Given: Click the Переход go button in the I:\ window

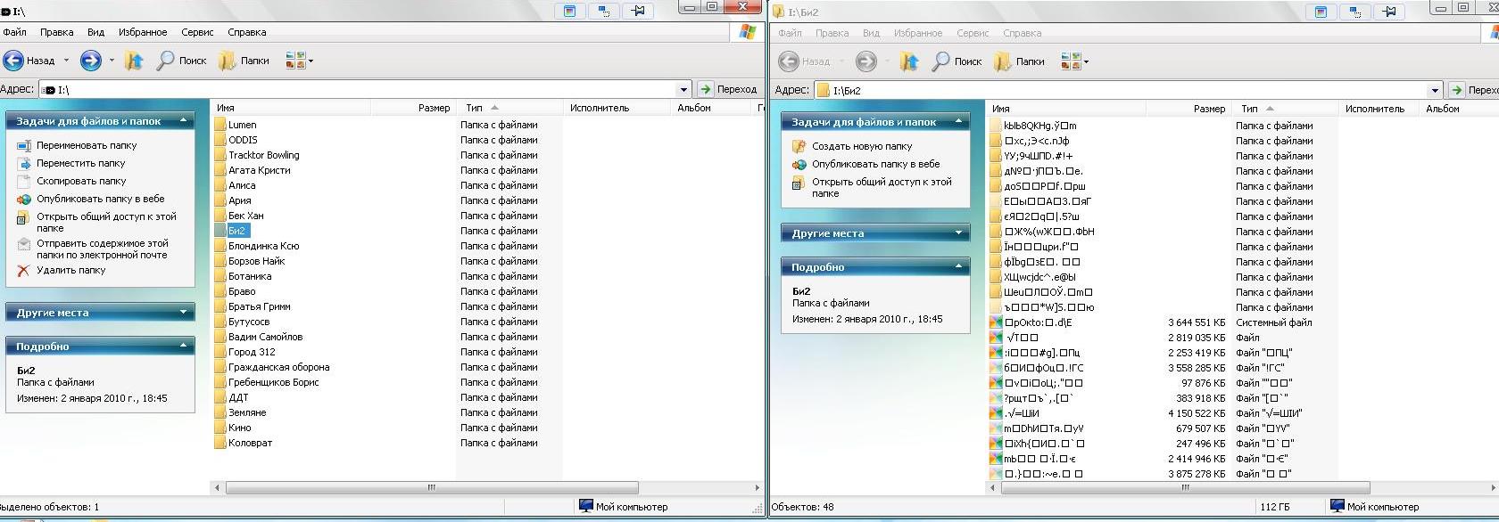Looking at the screenshot, I should 728,89.
